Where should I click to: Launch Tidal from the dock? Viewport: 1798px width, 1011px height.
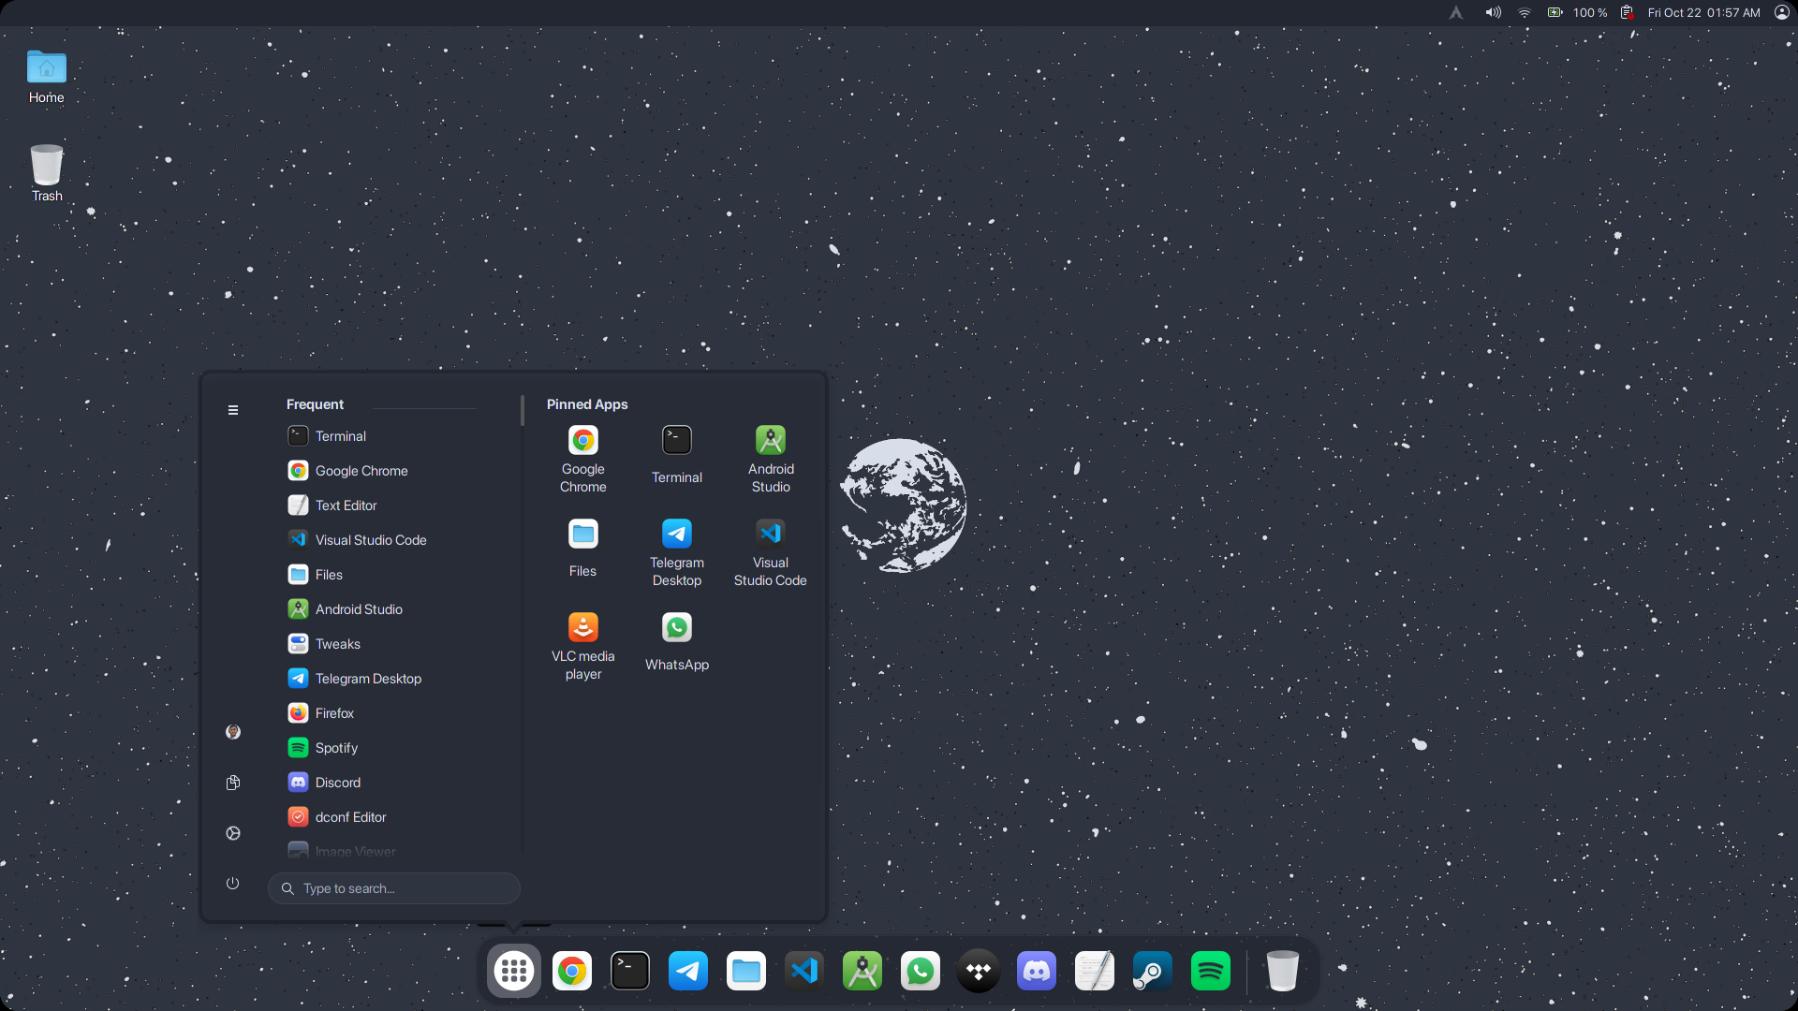tap(979, 971)
